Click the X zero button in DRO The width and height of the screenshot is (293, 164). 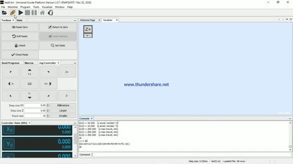[9, 129]
